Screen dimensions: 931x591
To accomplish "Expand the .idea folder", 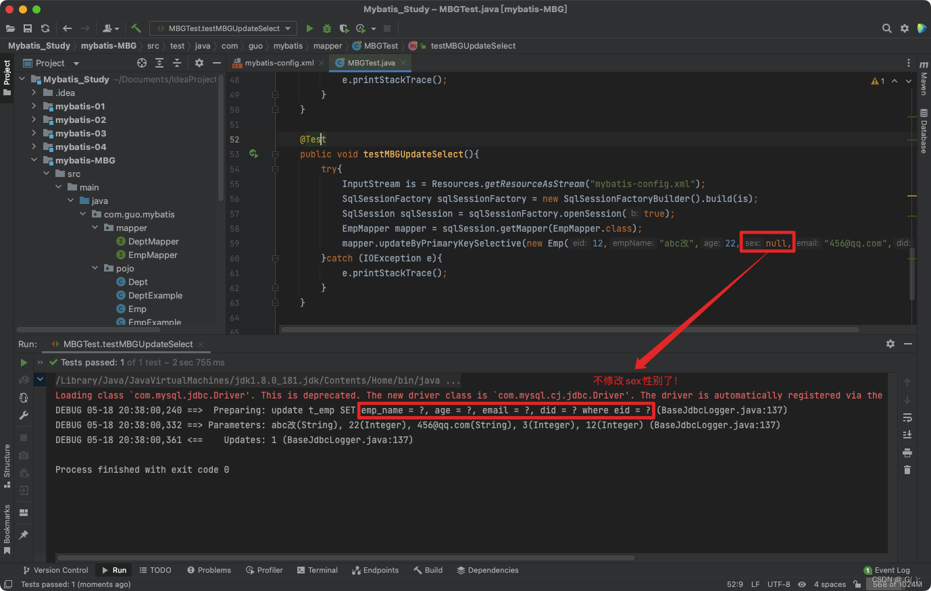I will click(x=34, y=93).
